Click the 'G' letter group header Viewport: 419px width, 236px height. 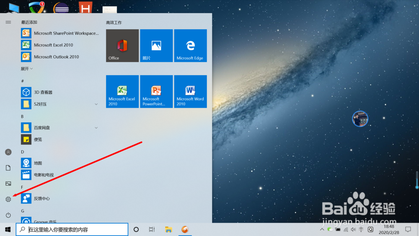click(x=23, y=210)
